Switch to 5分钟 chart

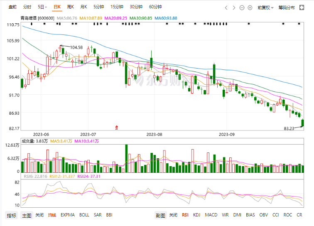[99, 7]
